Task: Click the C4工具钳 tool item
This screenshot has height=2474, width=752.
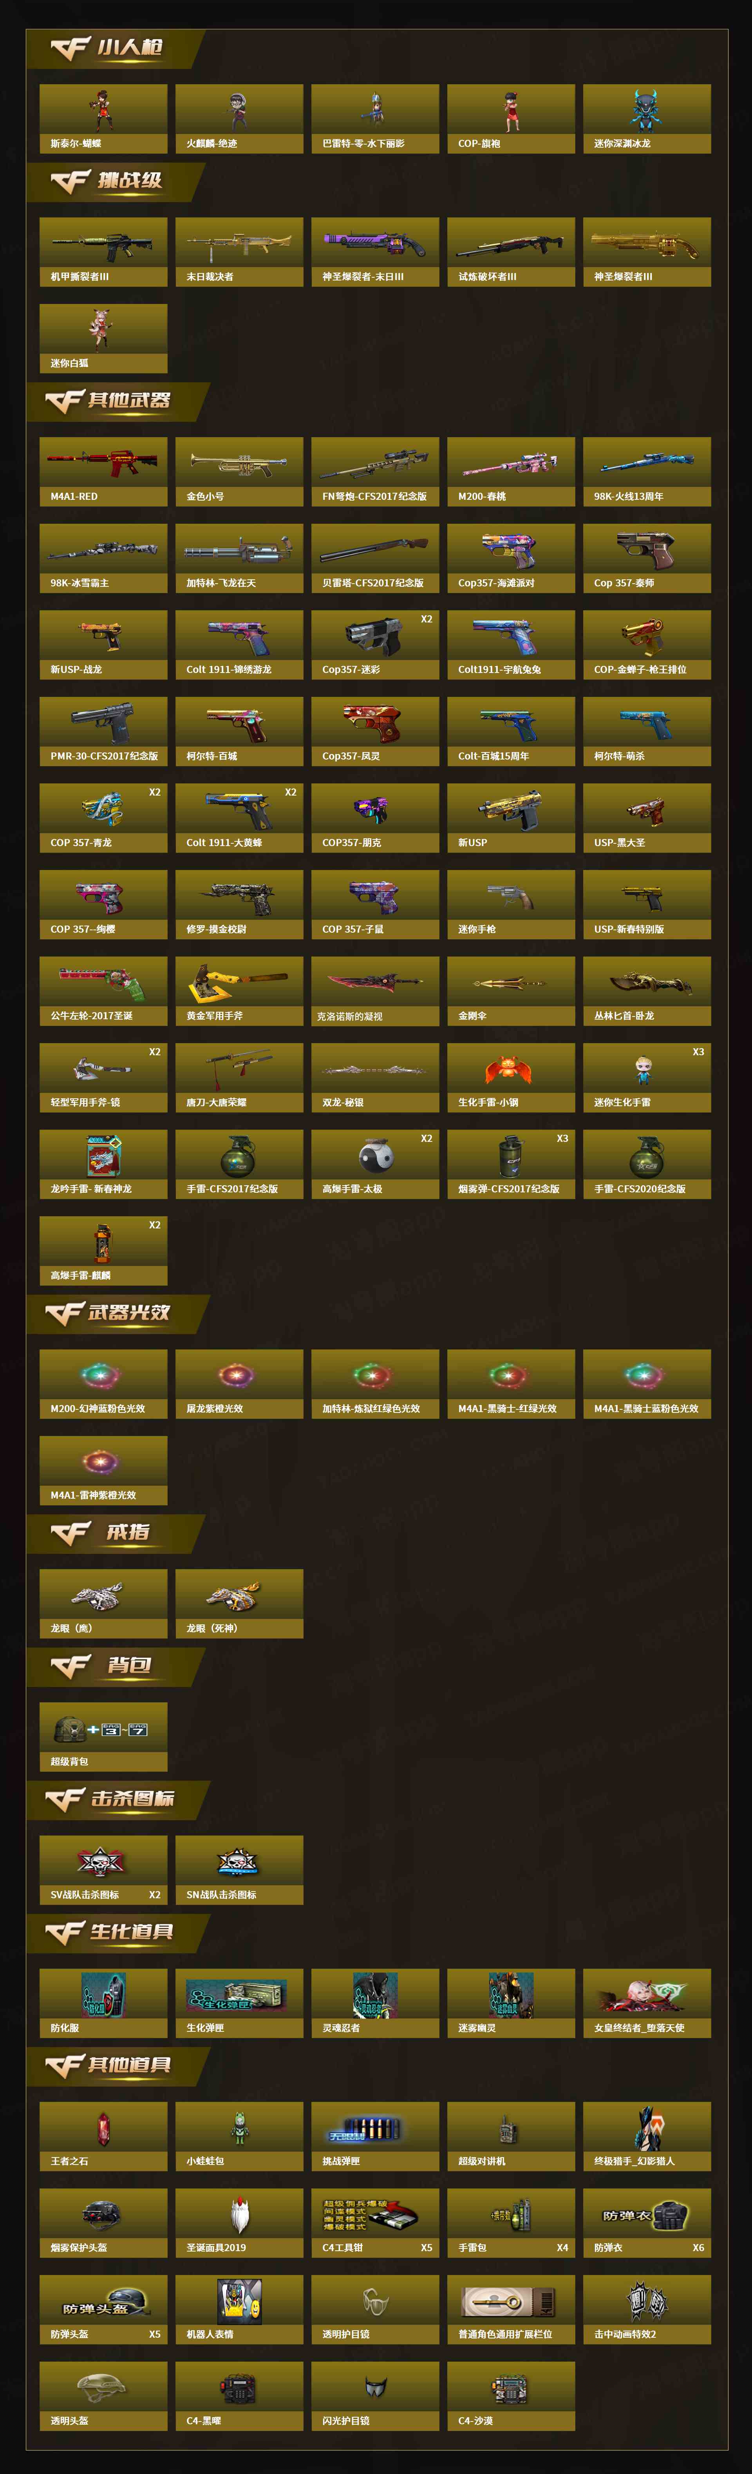Action: [374, 2223]
